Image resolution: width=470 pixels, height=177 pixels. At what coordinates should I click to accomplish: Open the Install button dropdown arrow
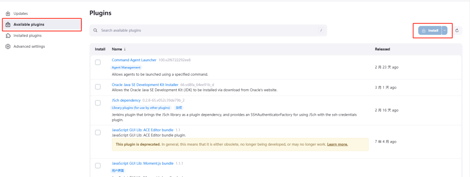pos(444,30)
